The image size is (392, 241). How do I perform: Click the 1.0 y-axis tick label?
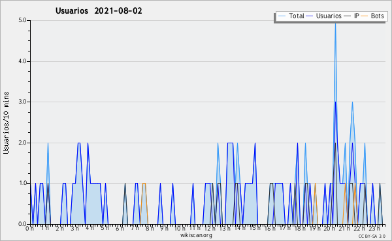(22, 183)
